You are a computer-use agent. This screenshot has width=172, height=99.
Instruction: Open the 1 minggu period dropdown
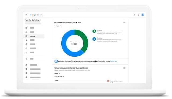click(58, 26)
